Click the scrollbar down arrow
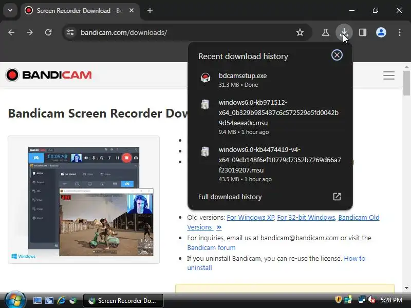 click(406, 288)
